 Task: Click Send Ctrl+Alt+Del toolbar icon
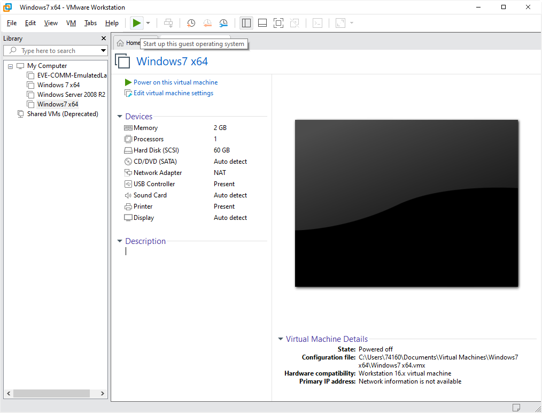pos(168,23)
